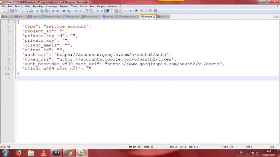Screen dimensions: 280x157
Task: Open the Macro menu
Action: (83, 7)
